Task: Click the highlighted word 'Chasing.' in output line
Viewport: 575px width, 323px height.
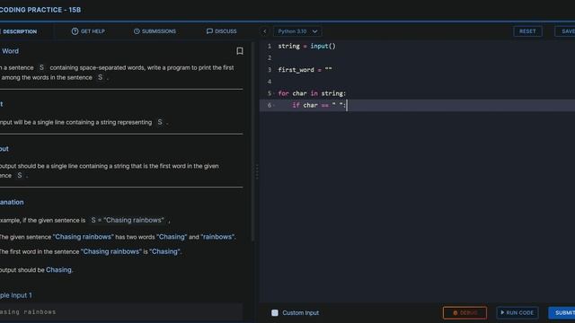Action: click(59, 270)
